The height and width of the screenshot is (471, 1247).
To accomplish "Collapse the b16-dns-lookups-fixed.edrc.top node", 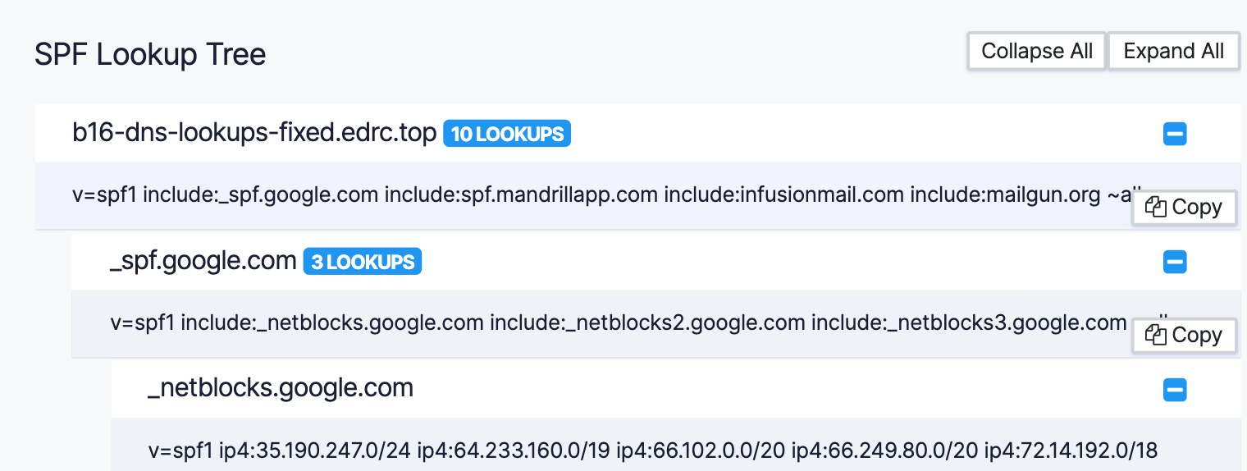I will pos(1175,134).
